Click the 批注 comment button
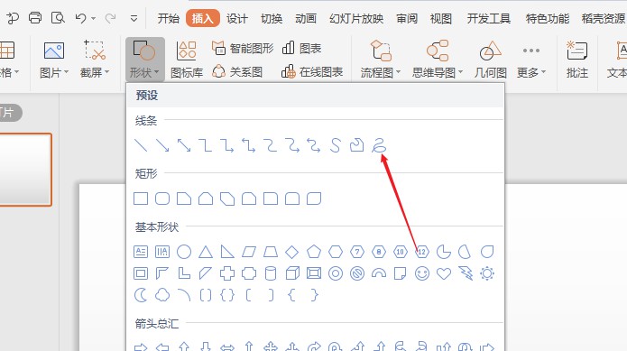The height and width of the screenshot is (351, 627). coord(577,60)
